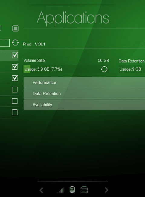Uncheck the third checked checkbox
Viewport: 145px width, 197px height.
15,78
